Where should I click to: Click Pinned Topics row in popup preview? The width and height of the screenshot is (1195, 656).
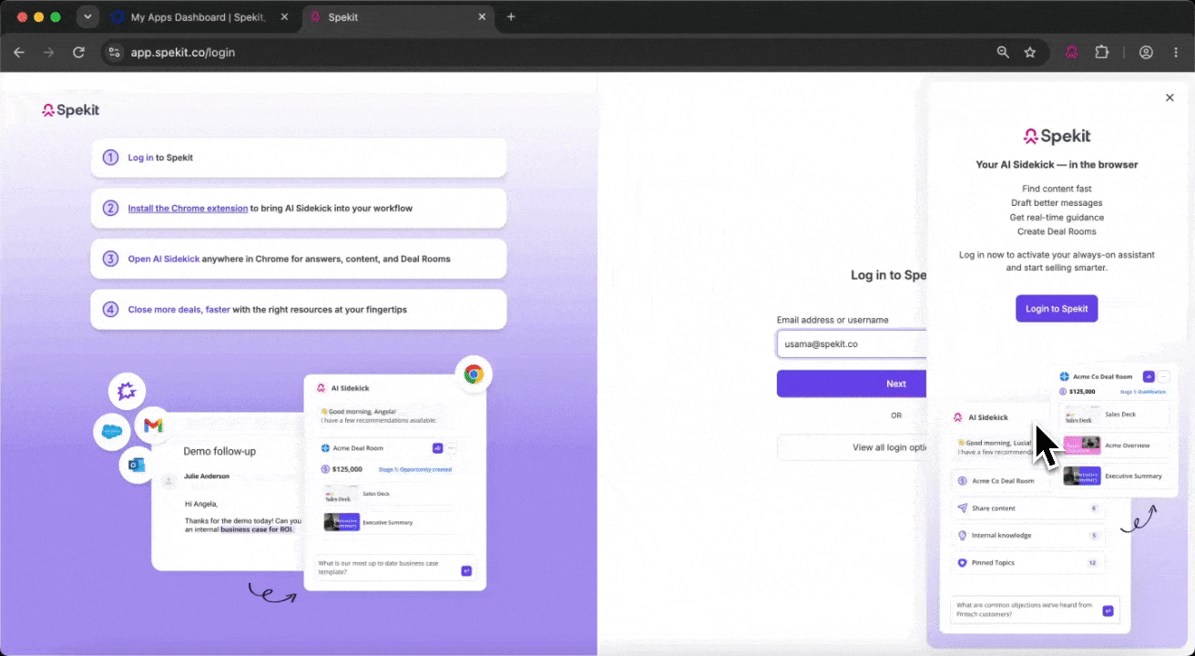(1027, 563)
